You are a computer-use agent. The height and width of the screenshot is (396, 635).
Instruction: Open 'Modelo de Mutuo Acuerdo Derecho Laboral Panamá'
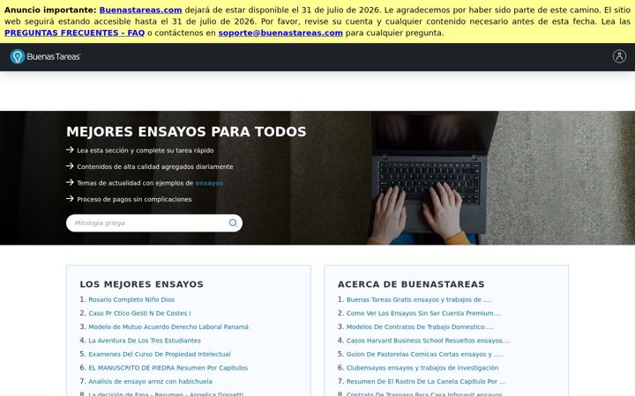pyautogui.click(x=168, y=326)
